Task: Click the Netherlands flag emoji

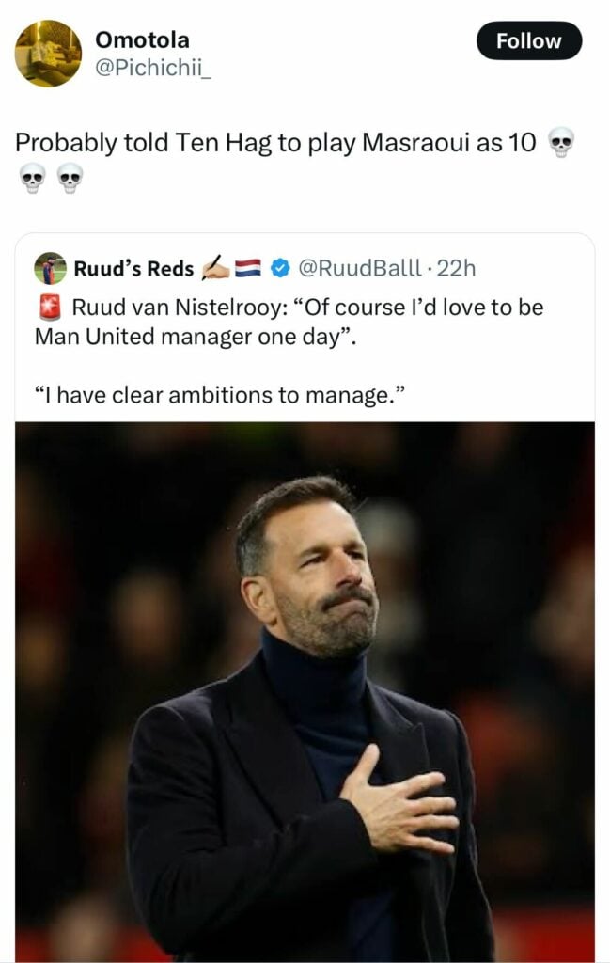Action: point(247,269)
